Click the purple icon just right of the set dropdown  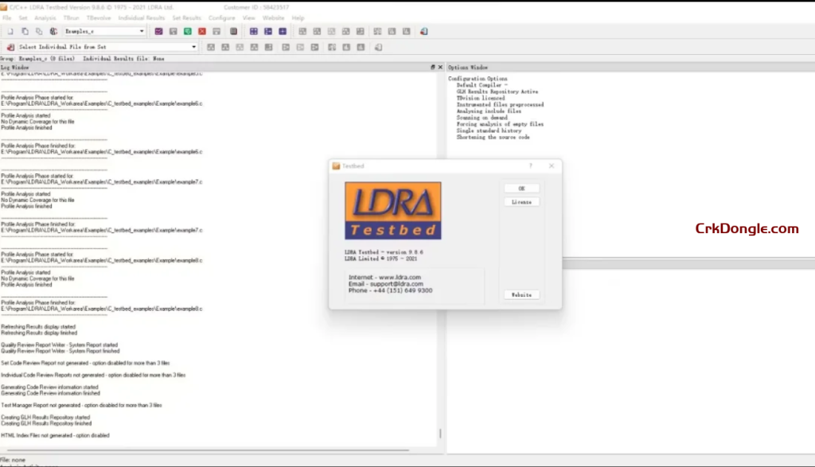(x=160, y=31)
